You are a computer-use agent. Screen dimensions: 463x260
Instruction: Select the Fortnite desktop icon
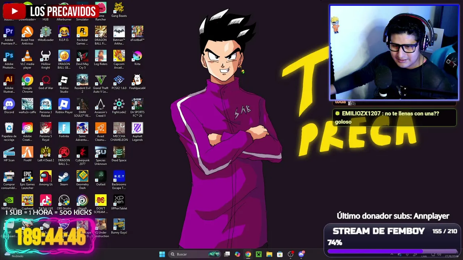64,130
